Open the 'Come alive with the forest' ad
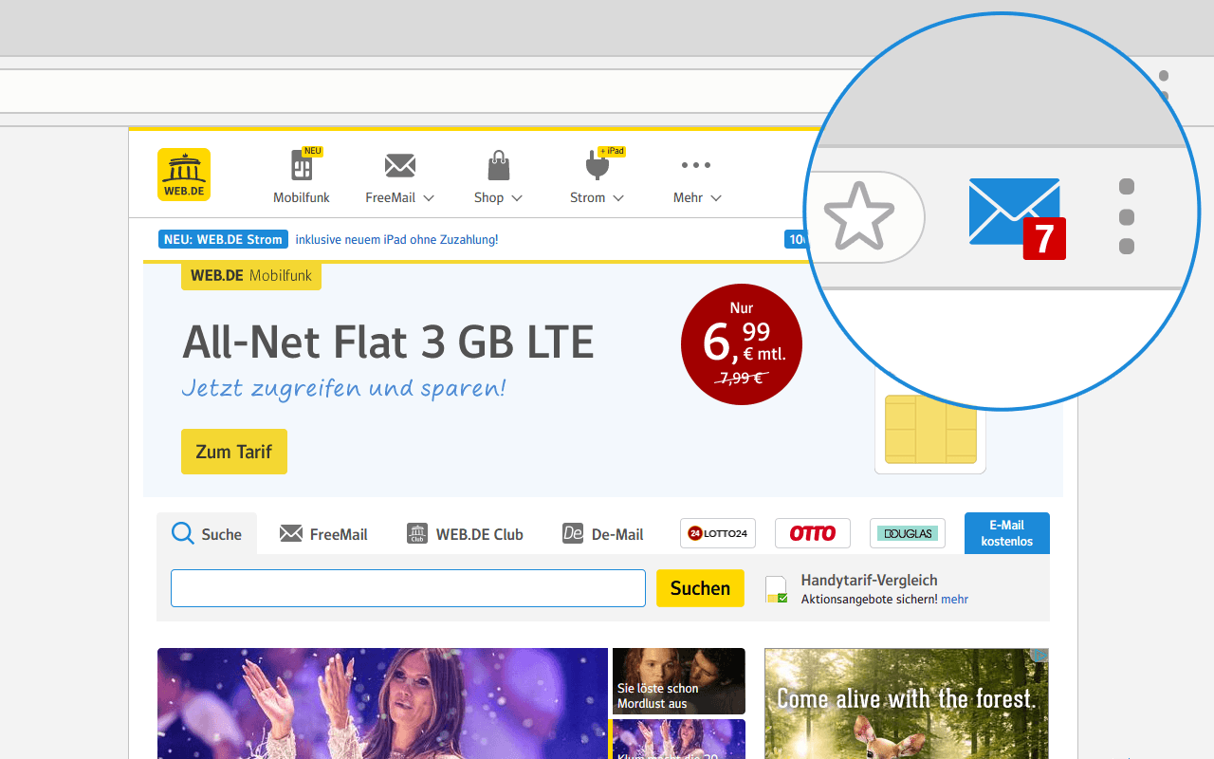The height and width of the screenshot is (759, 1214). tap(907, 703)
